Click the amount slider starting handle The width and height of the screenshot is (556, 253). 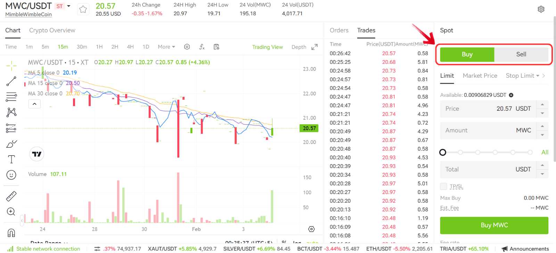point(443,152)
